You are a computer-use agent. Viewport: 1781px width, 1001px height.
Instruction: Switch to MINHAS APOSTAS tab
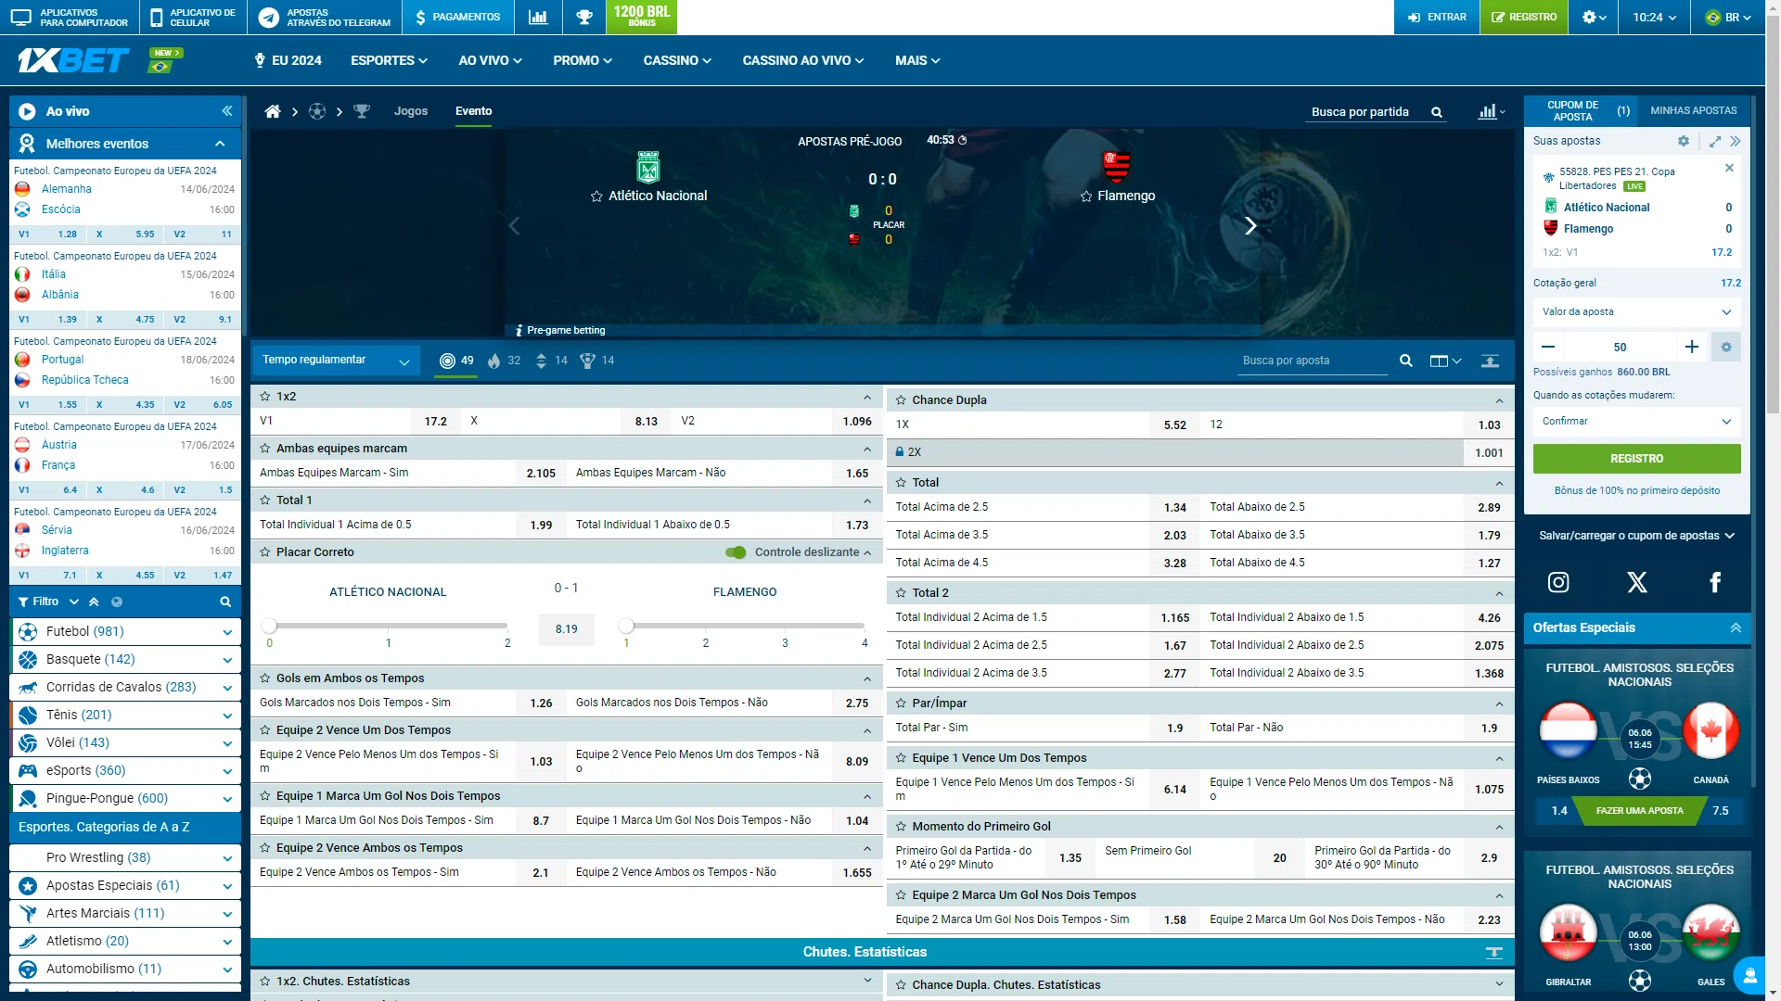[1693, 110]
